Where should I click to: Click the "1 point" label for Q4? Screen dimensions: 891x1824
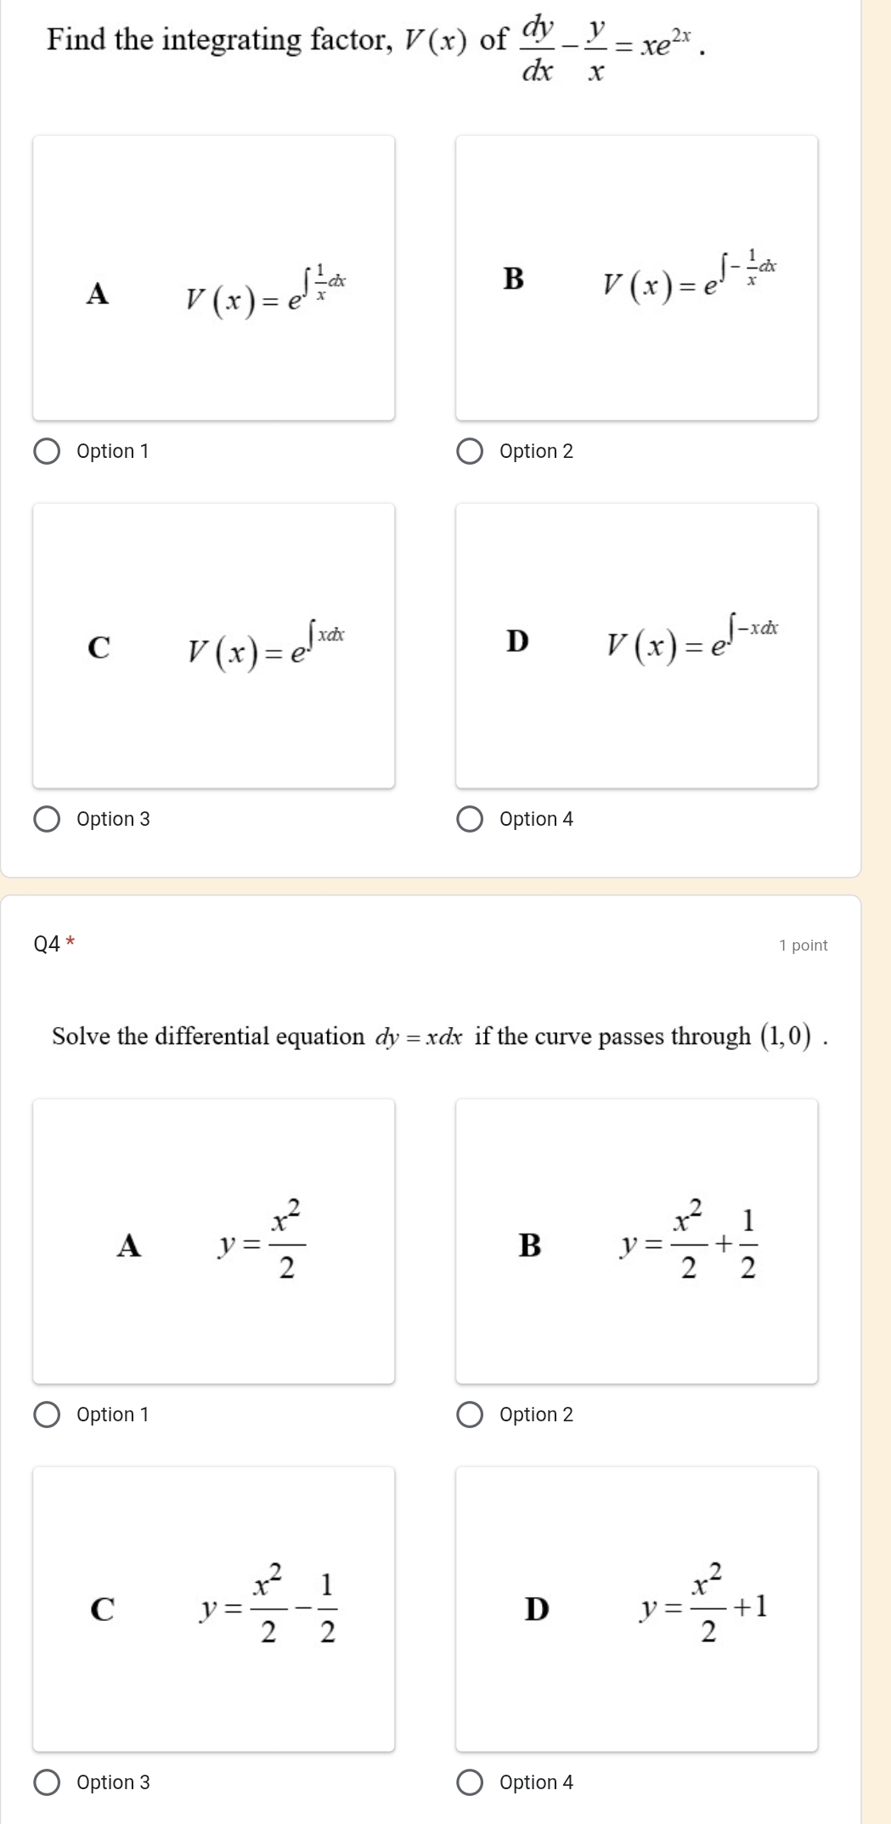pyautogui.click(x=803, y=946)
